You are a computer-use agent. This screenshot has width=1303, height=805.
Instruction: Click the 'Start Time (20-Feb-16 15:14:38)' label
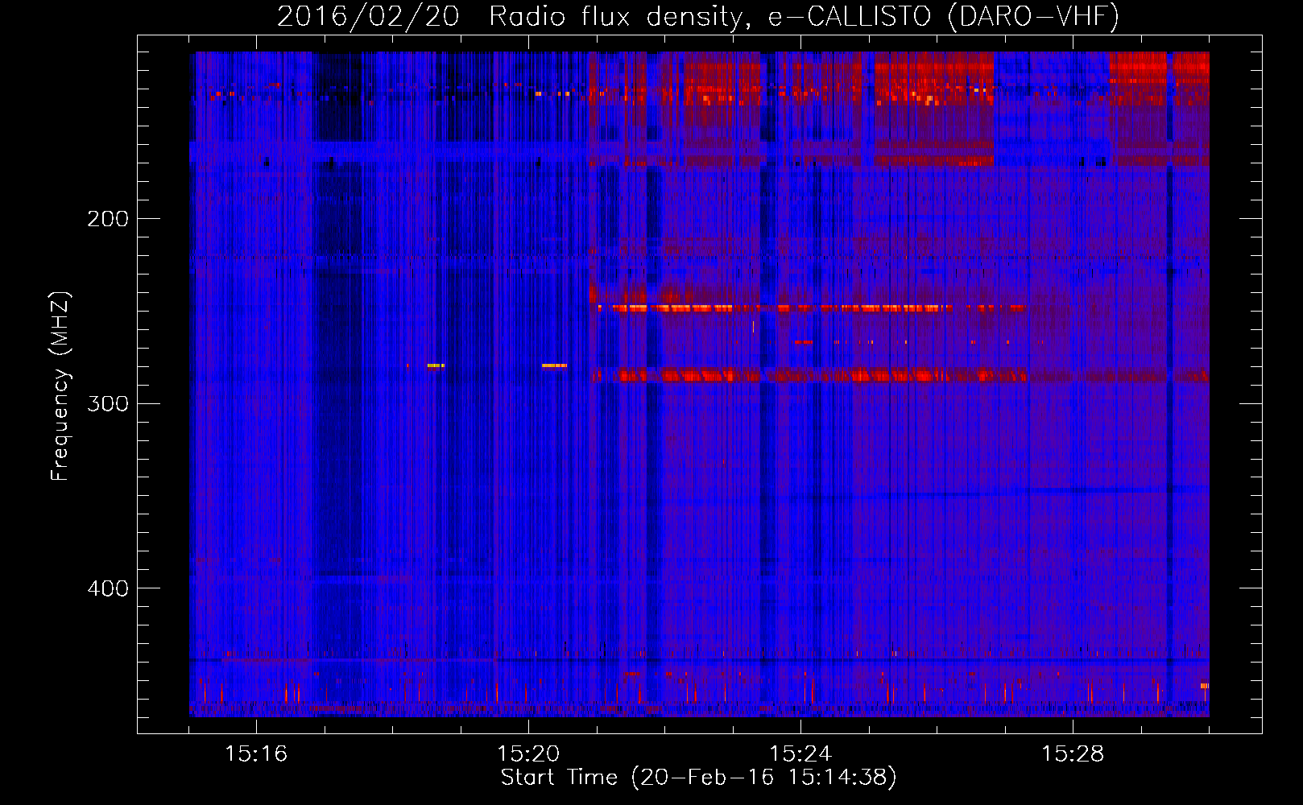(x=698, y=778)
